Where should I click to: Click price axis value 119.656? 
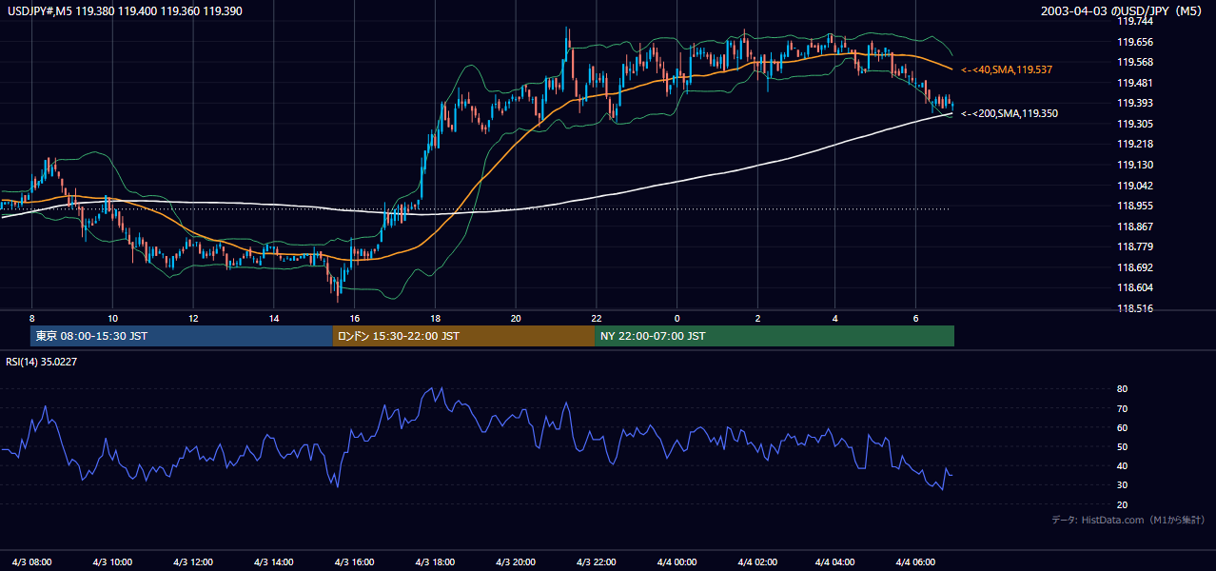coord(1133,42)
